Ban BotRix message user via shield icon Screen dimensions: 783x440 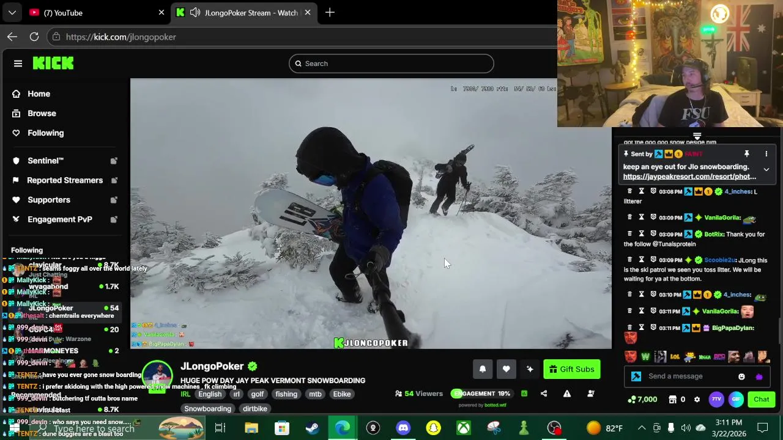click(x=653, y=234)
